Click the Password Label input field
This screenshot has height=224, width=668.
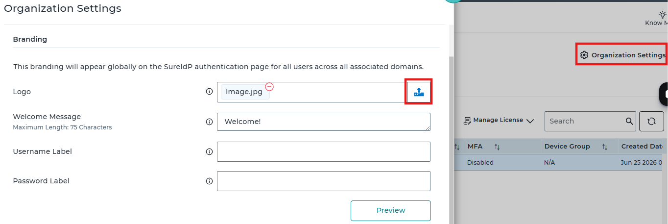(x=324, y=181)
